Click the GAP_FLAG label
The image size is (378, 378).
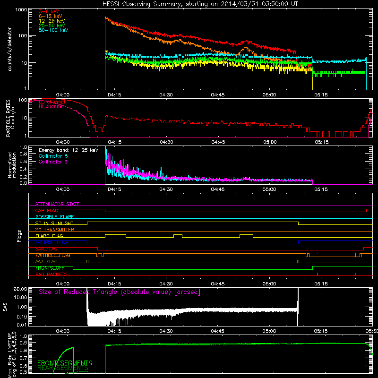click(46, 210)
